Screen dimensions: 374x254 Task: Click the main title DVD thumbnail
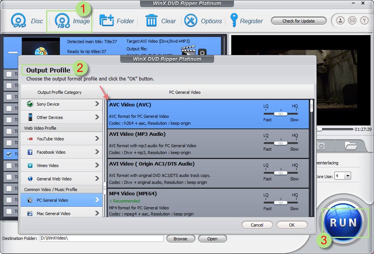pos(41,47)
